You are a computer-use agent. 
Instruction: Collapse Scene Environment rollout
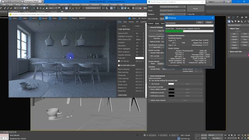pyautogui.click(x=157, y=76)
